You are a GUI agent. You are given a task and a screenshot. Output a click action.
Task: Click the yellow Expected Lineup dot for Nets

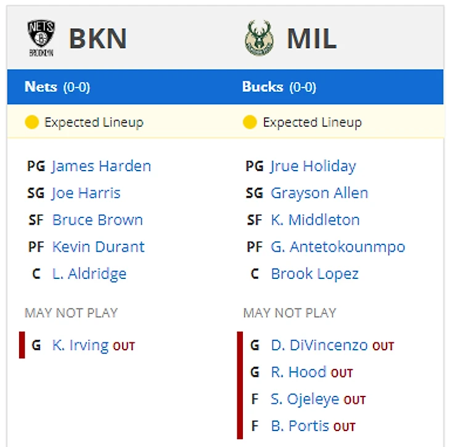click(32, 122)
